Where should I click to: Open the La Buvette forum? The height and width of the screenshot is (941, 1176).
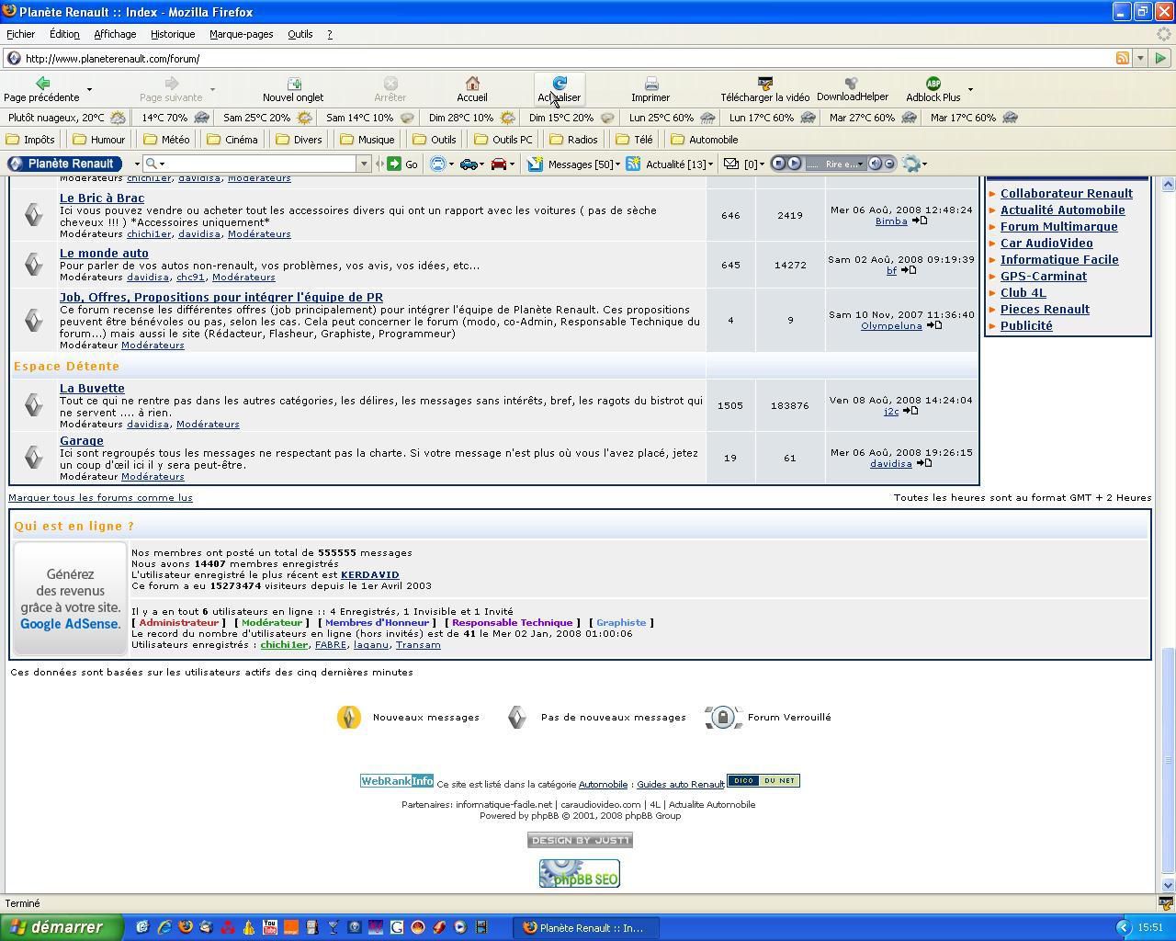(92, 388)
